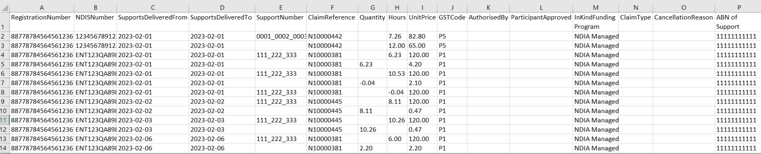Select row 1 header
Viewport: 761px width, 154px height.
coord(5,22)
